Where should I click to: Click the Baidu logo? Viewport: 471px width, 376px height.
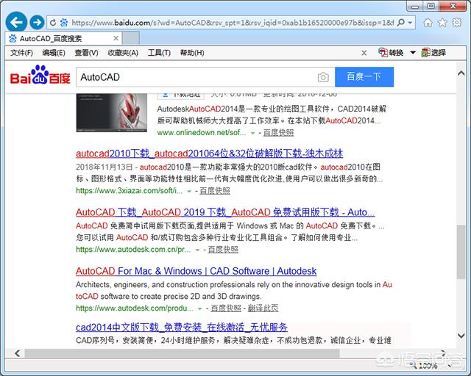tap(40, 77)
